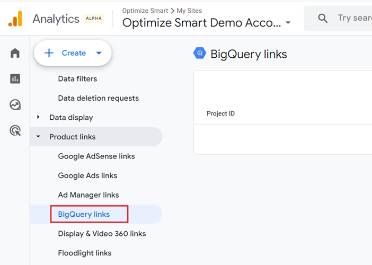Click My Sites breadcrumb
This screenshot has width=372, height=265.
(x=189, y=11)
